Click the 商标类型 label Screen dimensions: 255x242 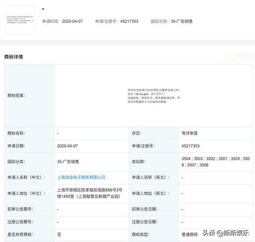(141, 234)
